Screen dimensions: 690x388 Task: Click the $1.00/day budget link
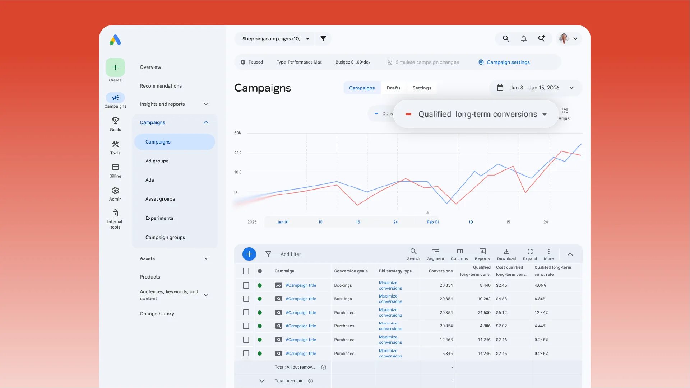(361, 62)
